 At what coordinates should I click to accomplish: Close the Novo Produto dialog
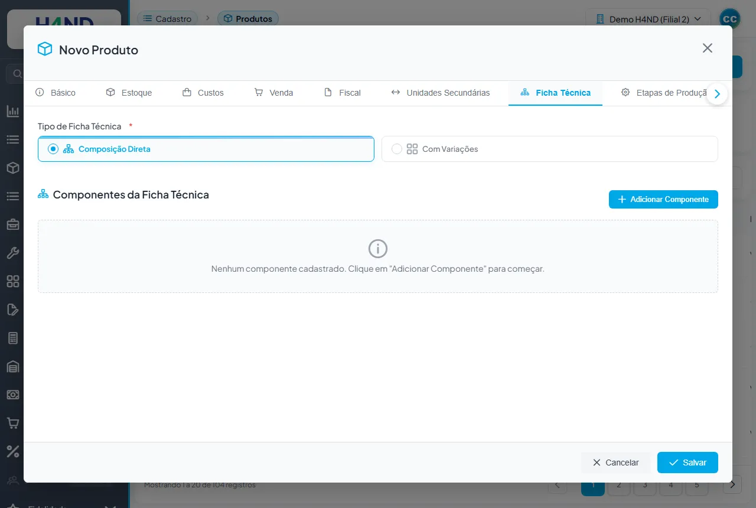coord(708,48)
